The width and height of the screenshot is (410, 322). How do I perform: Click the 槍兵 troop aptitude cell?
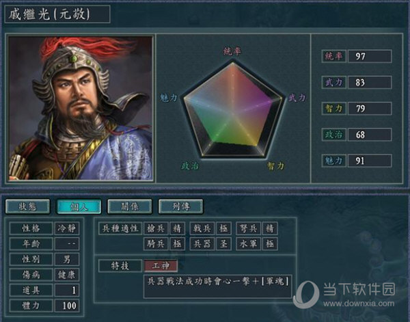[156, 228]
